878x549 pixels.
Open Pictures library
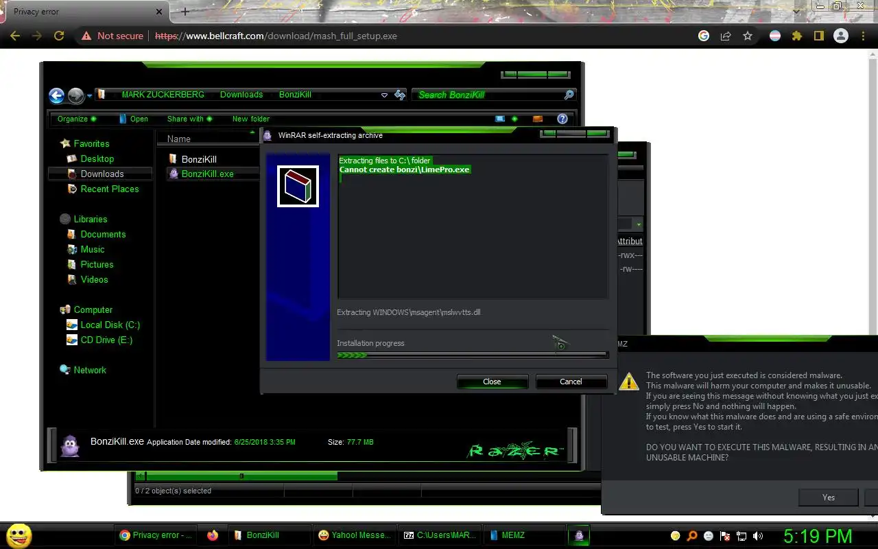[90, 264]
